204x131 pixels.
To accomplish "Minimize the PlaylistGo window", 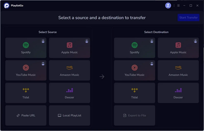I will (x=184, y=5).
